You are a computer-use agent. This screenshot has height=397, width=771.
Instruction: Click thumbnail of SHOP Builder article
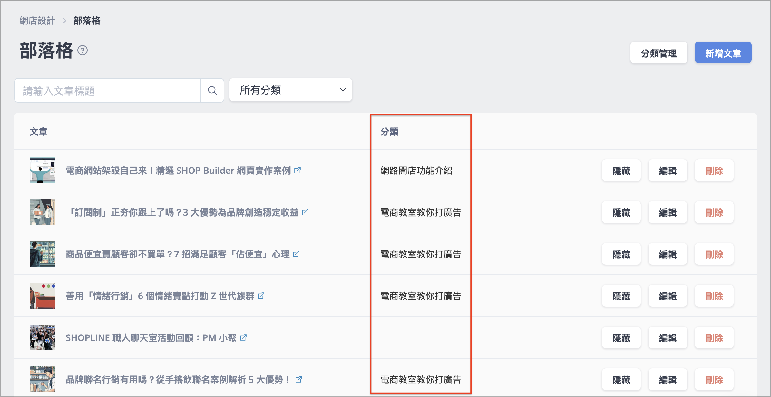click(43, 170)
